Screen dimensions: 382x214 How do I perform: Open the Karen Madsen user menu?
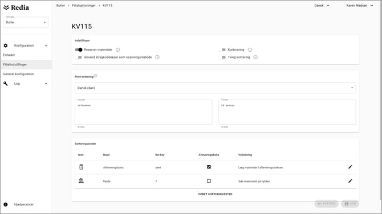[360, 6]
